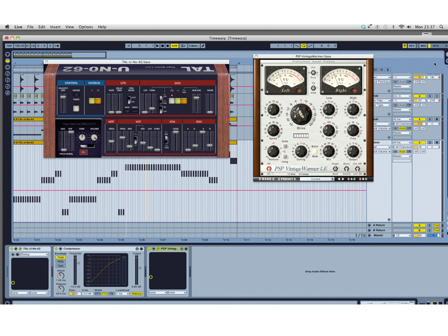This screenshot has height=336, width=448.
Task: Toggle the Compressor device activator
Action: pyautogui.click(x=56, y=249)
